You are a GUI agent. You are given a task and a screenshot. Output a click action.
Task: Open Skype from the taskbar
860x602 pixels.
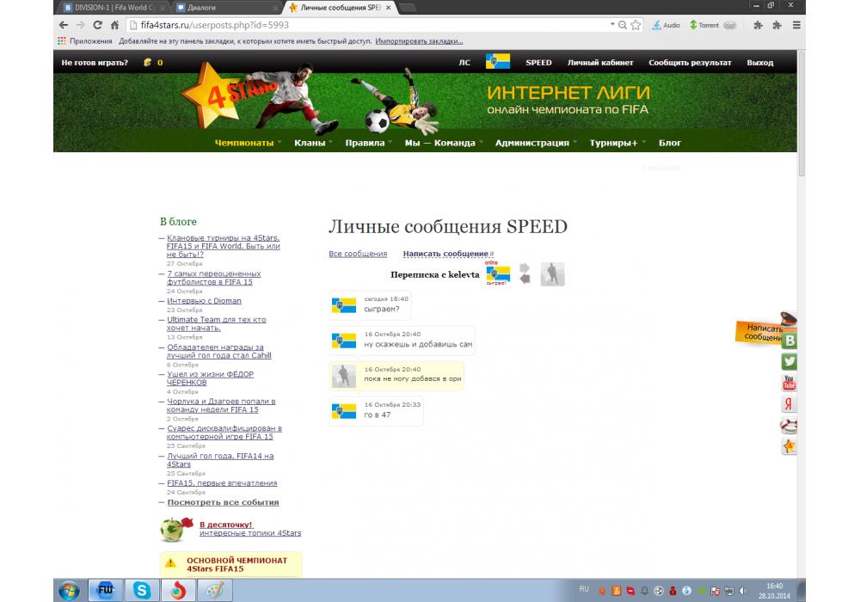tap(141, 590)
